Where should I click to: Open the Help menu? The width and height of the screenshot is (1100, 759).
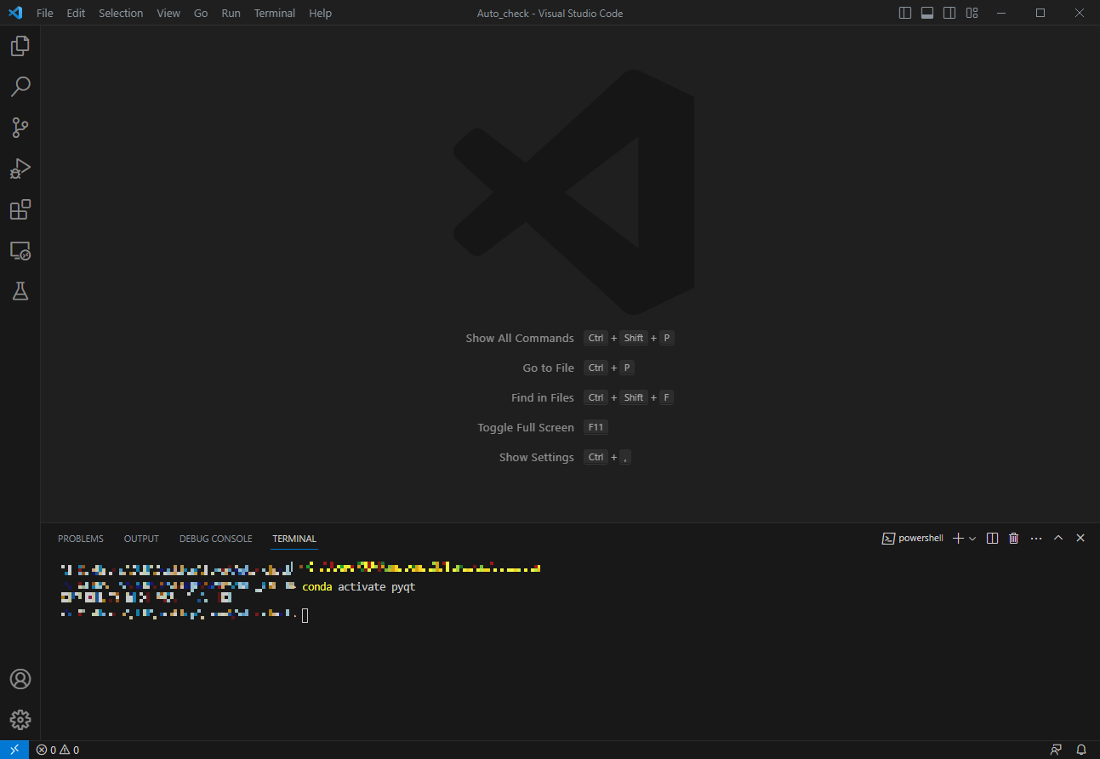coord(320,13)
